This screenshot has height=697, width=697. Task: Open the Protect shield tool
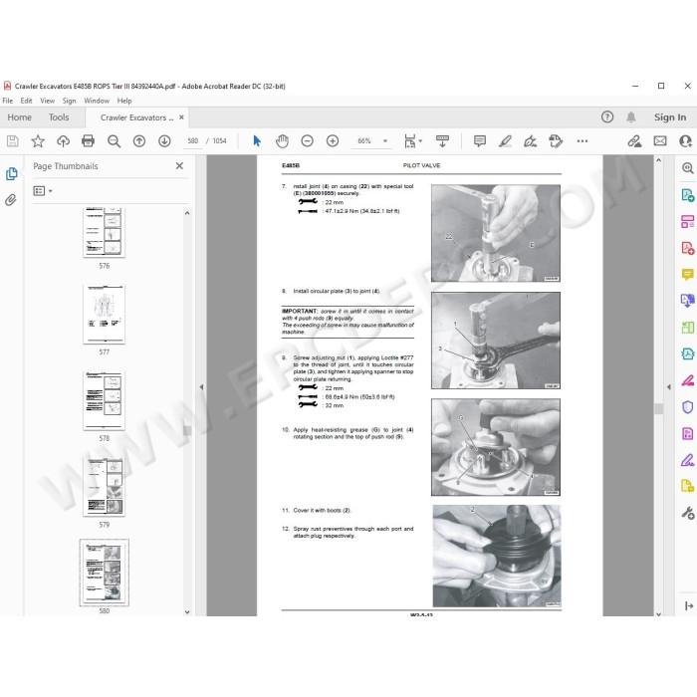coord(687,406)
